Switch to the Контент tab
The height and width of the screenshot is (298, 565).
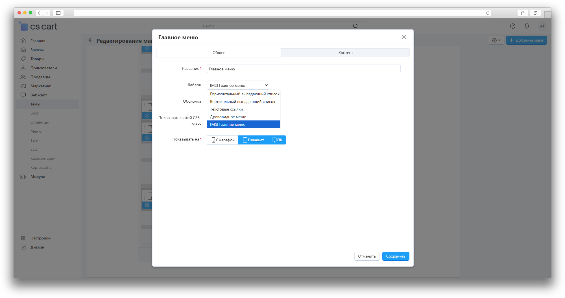pyautogui.click(x=345, y=53)
